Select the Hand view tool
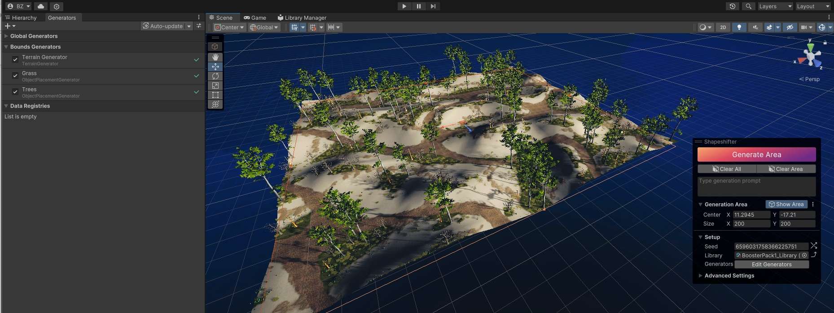Viewport: 834px width, 313px height. pos(215,57)
